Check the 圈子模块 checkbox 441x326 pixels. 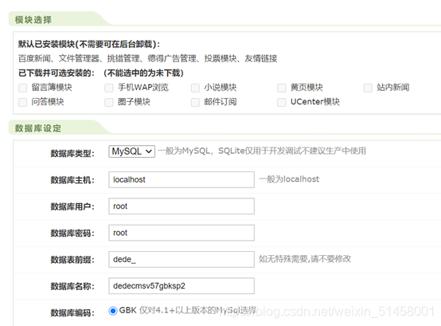tap(109, 102)
